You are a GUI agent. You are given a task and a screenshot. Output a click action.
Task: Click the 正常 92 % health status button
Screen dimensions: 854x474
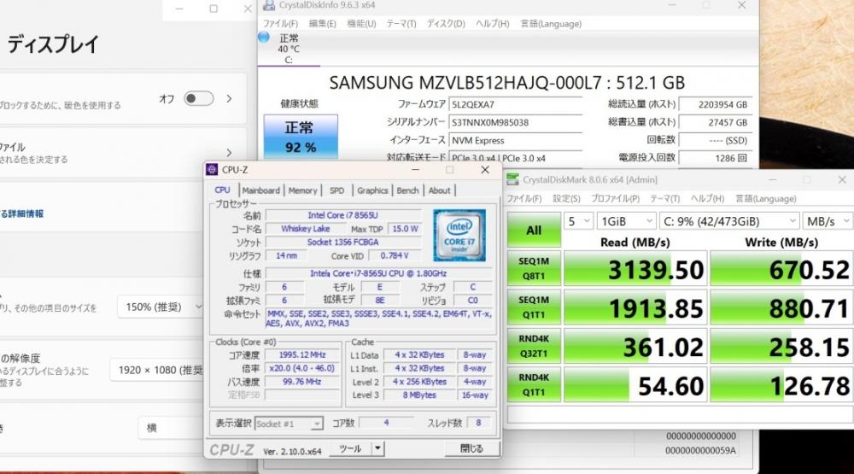click(x=301, y=137)
